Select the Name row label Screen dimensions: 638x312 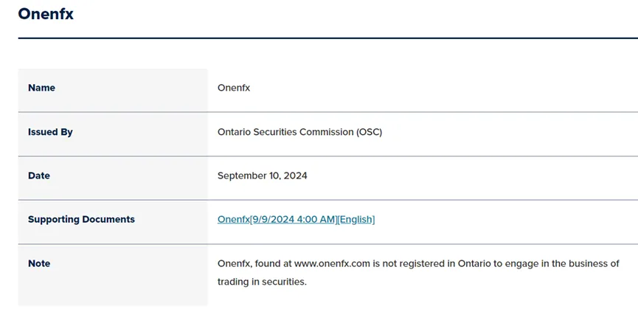coord(41,88)
